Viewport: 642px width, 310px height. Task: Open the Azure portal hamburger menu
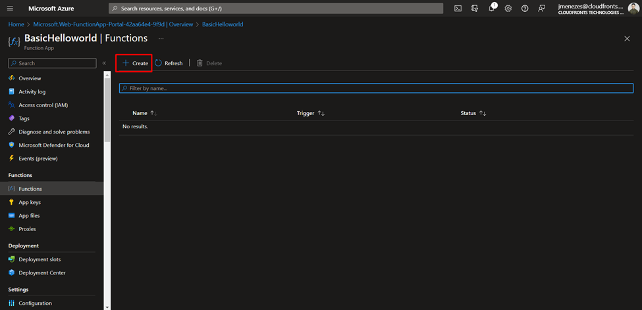click(x=11, y=8)
